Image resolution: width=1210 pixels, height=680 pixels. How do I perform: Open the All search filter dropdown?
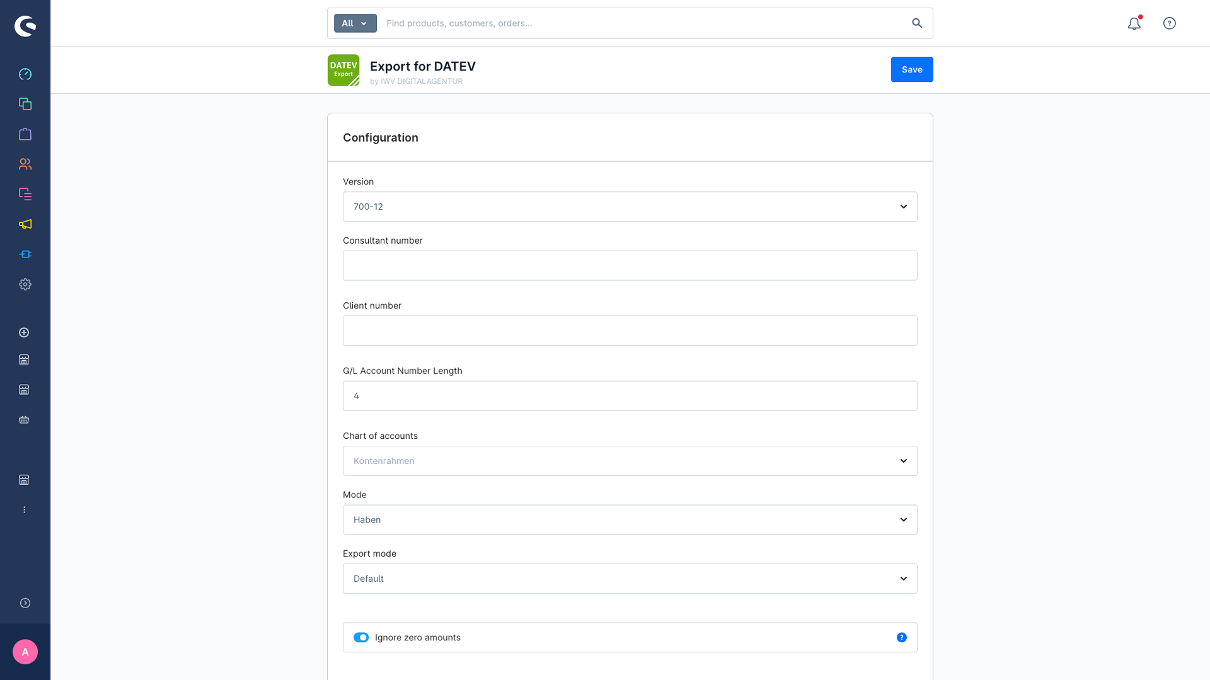tap(355, 23)
